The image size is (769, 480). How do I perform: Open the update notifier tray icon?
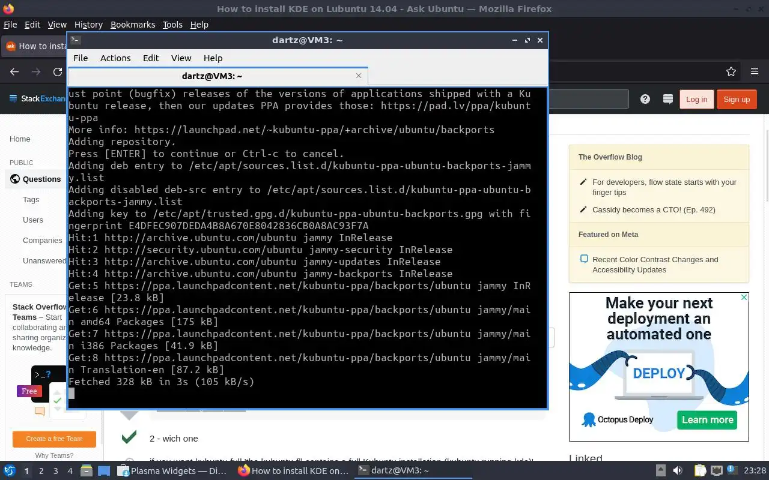732,471
